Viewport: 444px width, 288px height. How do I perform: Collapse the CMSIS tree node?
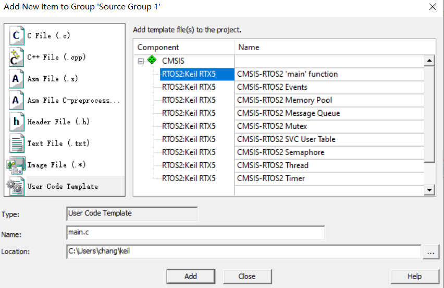[141, 61]
